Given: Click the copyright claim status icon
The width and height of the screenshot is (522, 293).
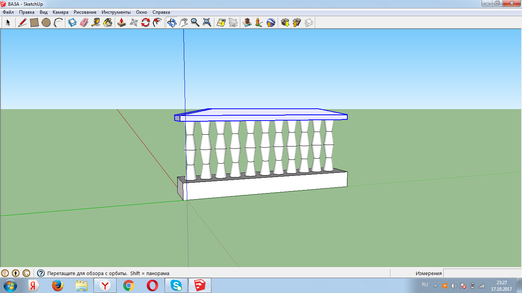Looking at the screenshot, I should click(x=26, y=273).
